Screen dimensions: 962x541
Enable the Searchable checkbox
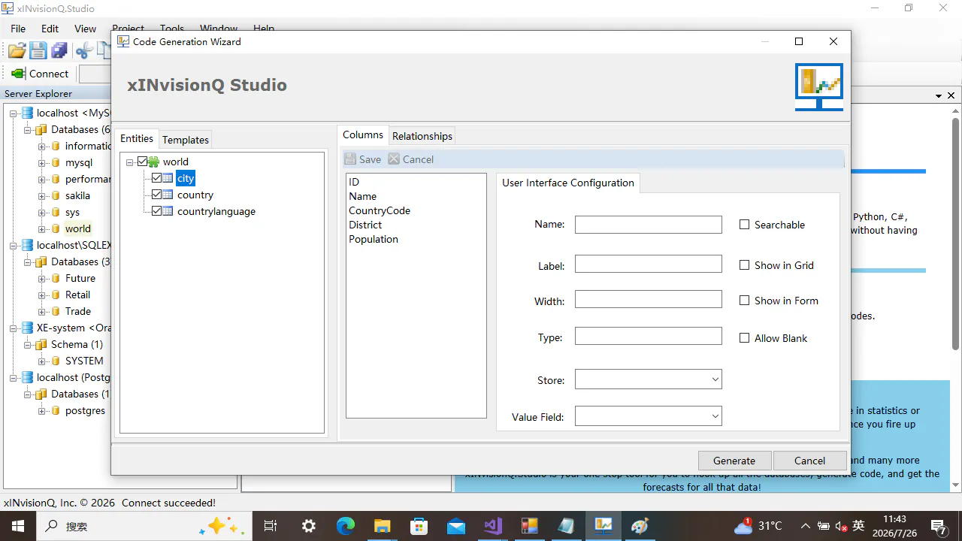click(x=744, y=225)
